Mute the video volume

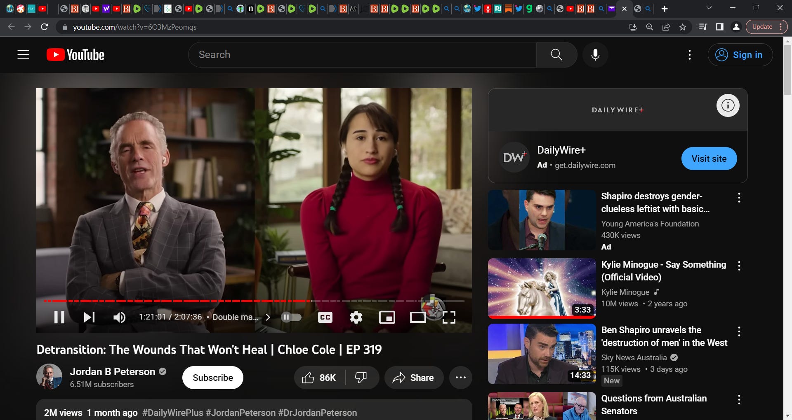point(119,317)
